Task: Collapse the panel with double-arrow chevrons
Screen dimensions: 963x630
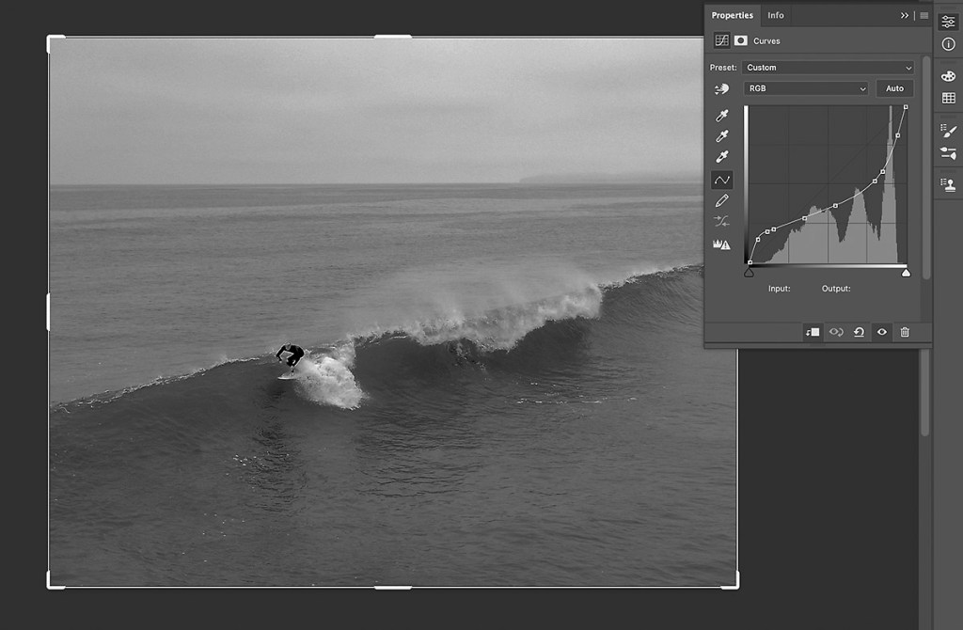Action: 905,15
